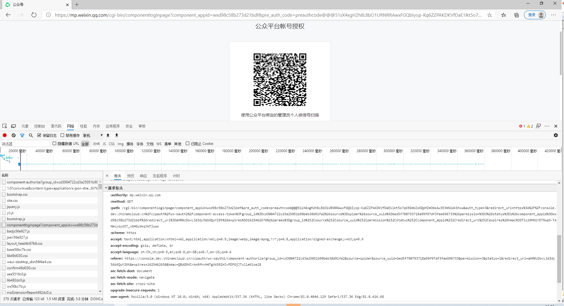
Task: Check the bootstrap.css request checkbox
Action: tap(4, 194)
